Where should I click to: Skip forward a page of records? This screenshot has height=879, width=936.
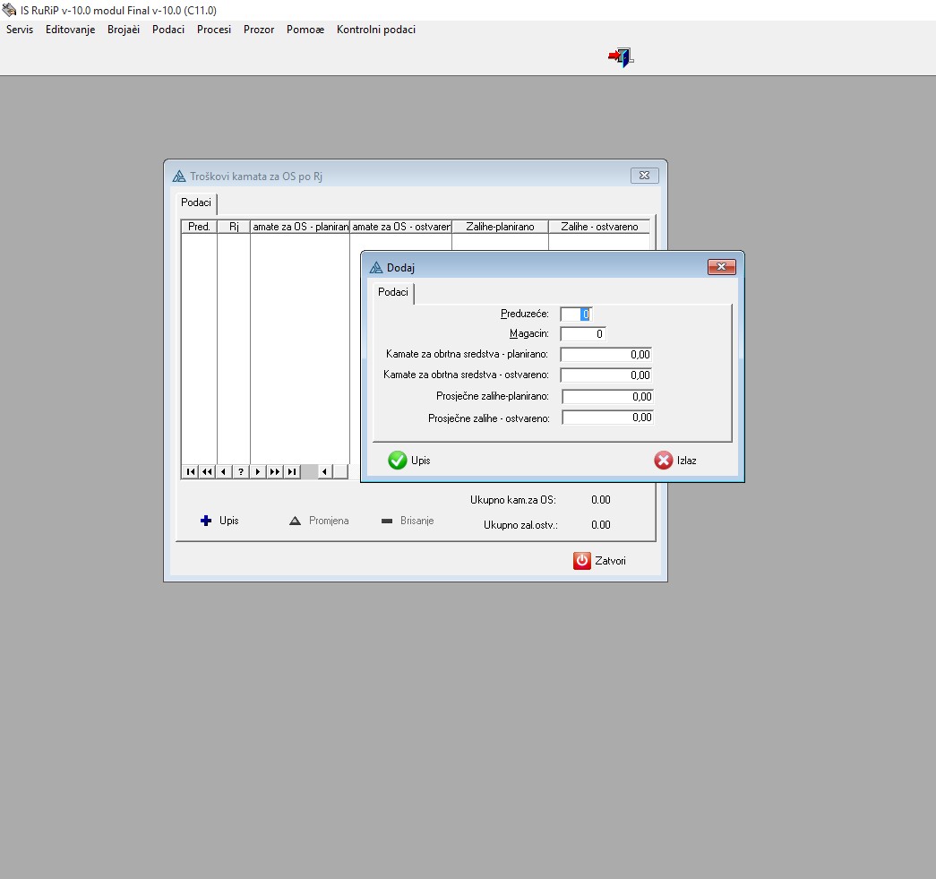pos(274,471)
